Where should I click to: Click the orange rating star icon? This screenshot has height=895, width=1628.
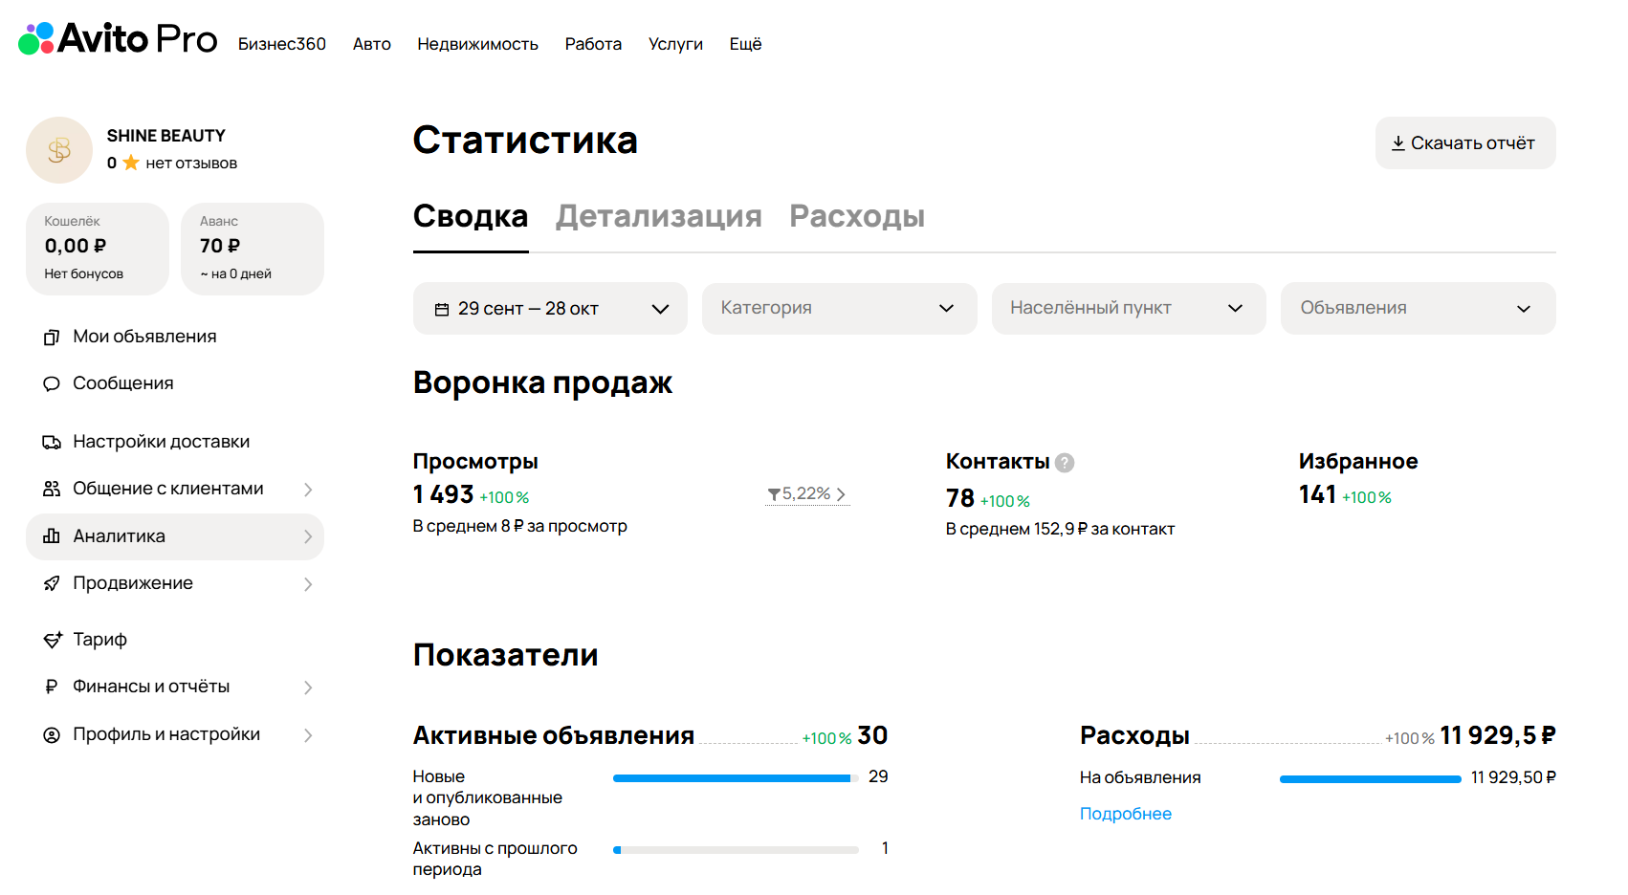131,163
